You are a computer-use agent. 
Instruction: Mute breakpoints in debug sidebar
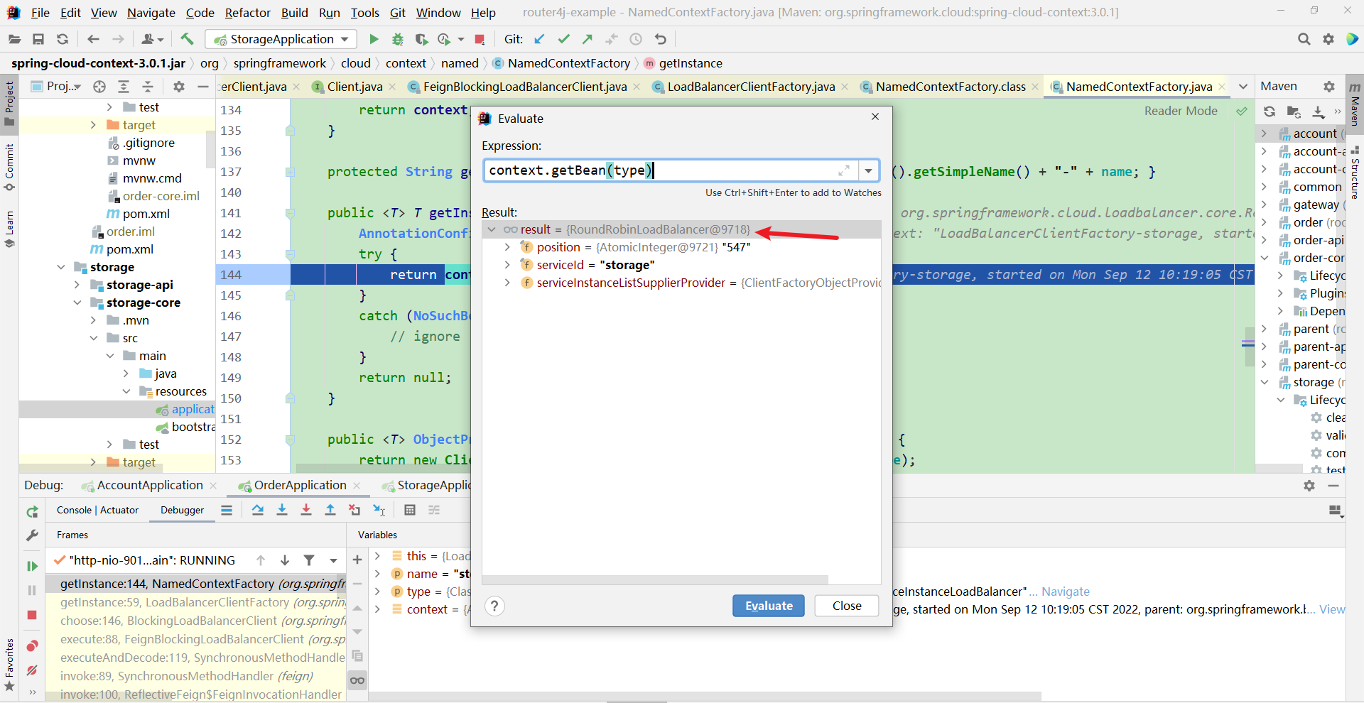coord(31,670)
